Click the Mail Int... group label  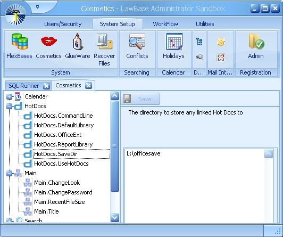pos(220,72)
